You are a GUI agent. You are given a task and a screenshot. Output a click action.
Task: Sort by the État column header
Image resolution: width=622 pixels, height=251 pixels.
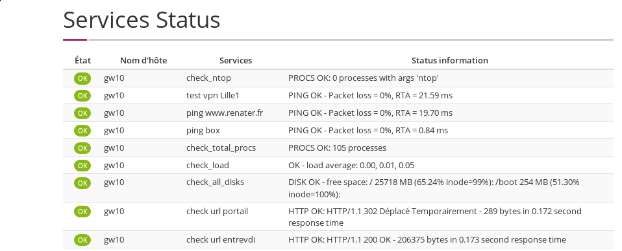(x=82, y=60)
